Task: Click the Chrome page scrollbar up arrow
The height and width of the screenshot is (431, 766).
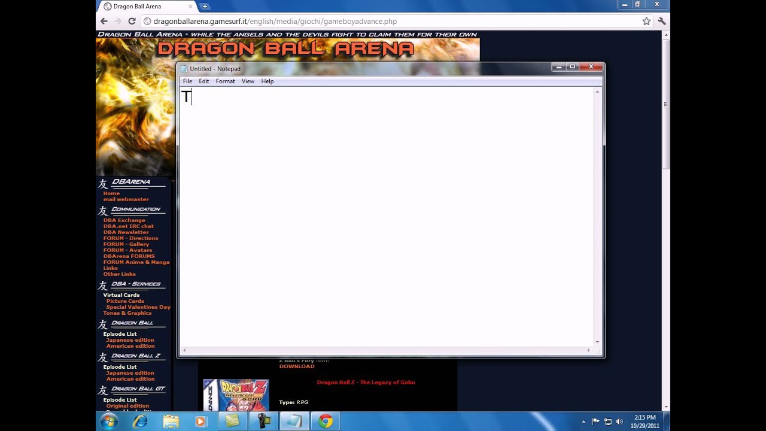Action: tap(665, 35)
